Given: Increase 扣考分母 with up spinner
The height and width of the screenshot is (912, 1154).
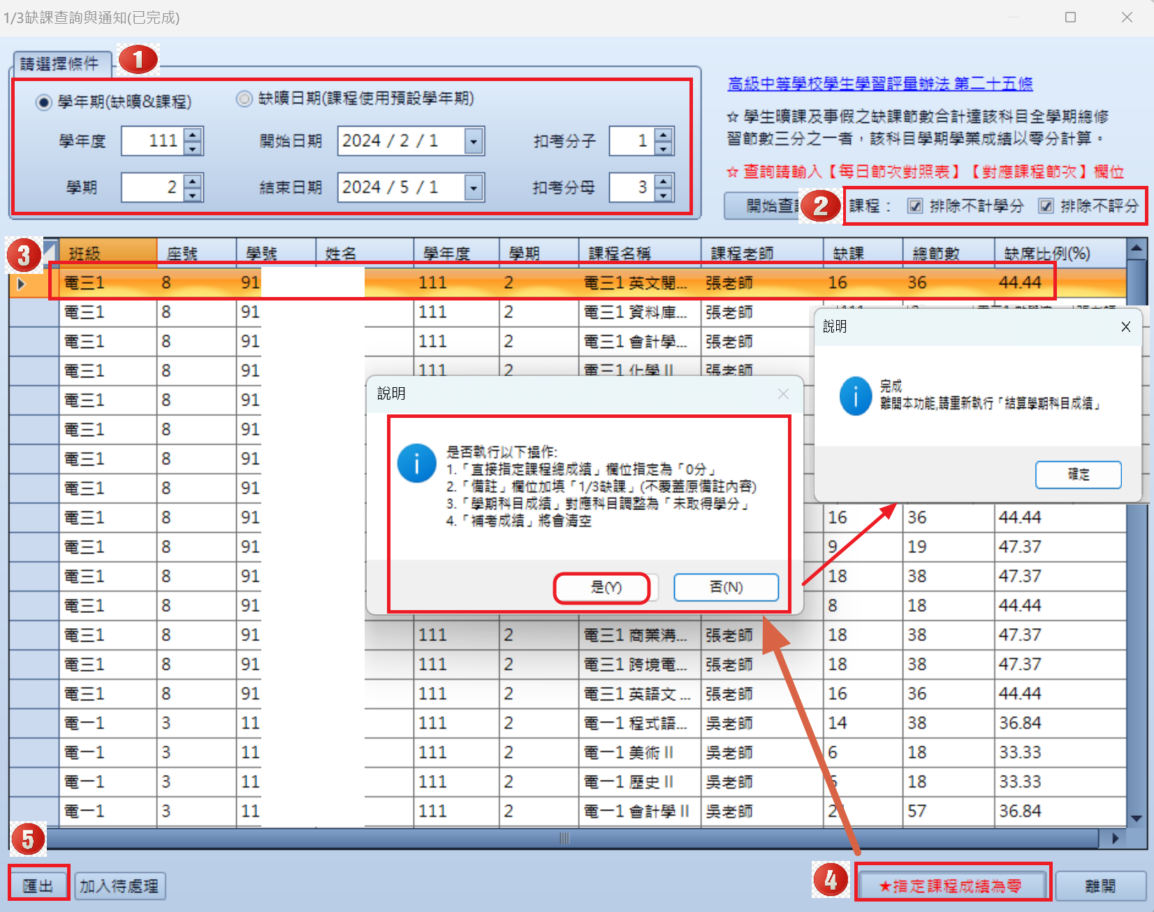Looking at the screenshot, I should [x=664, y=181].
